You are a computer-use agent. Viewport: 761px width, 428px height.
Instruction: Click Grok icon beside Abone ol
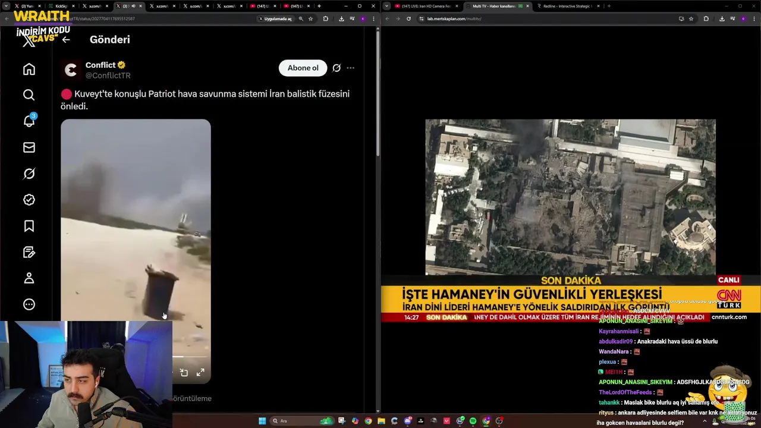tap(337, 68)
